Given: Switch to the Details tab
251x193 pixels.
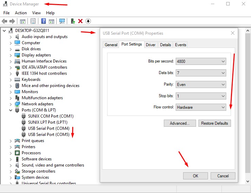Looking at the screenshot, I should (x=166, y=45).
